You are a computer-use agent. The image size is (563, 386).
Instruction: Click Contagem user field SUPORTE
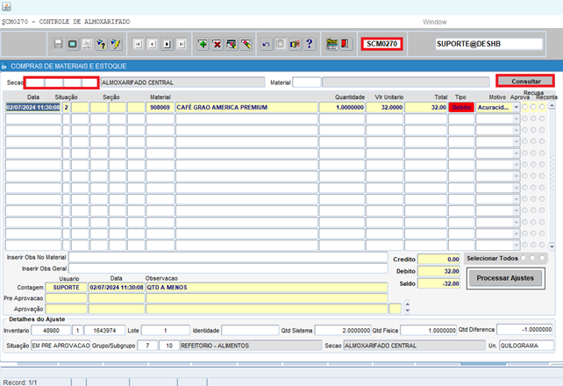point(66,287)
